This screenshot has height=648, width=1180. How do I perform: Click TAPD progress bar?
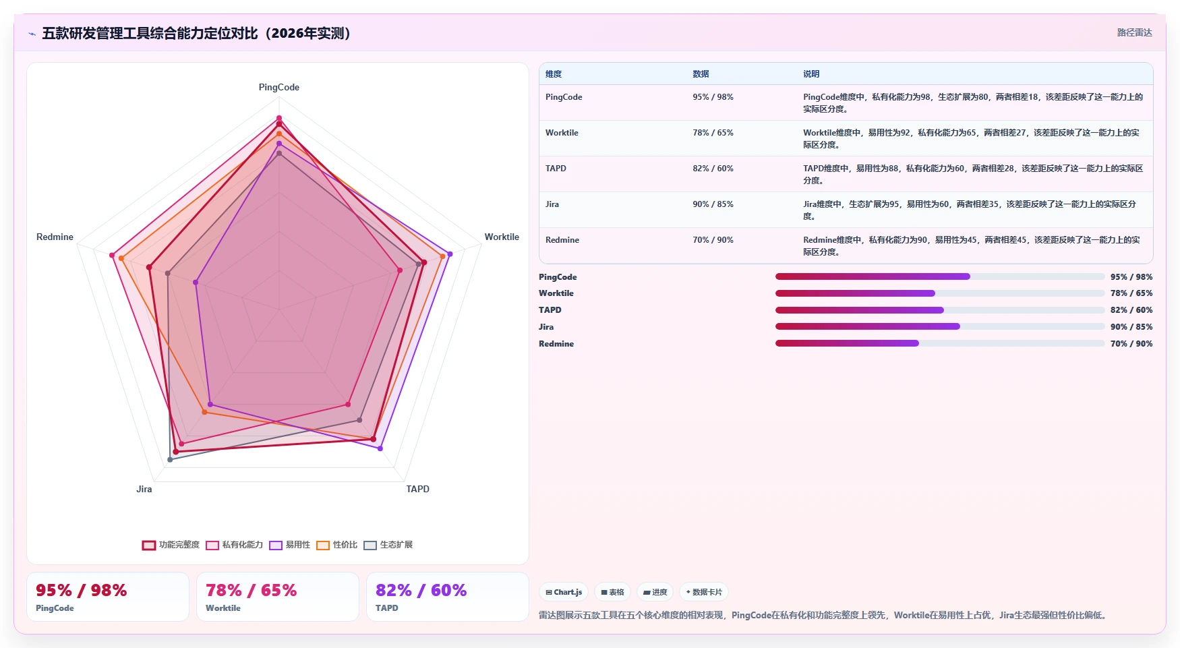point(940,310)
